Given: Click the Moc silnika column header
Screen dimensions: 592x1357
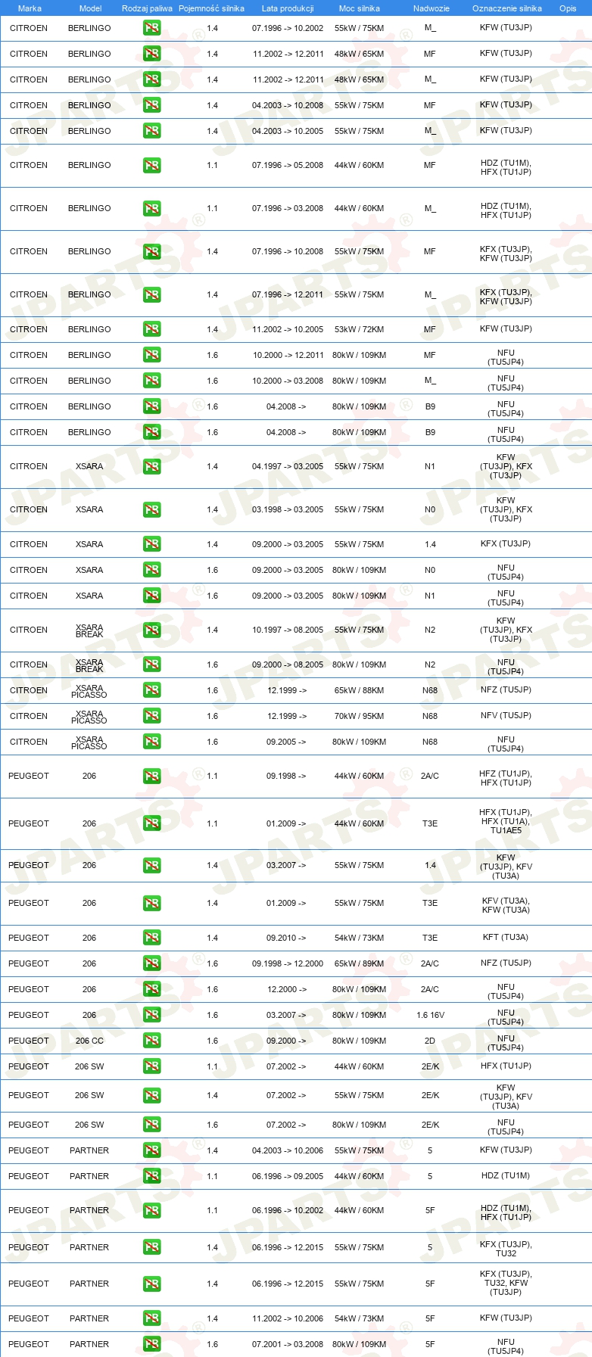Looking at the screenshot, I should [360, 8].
